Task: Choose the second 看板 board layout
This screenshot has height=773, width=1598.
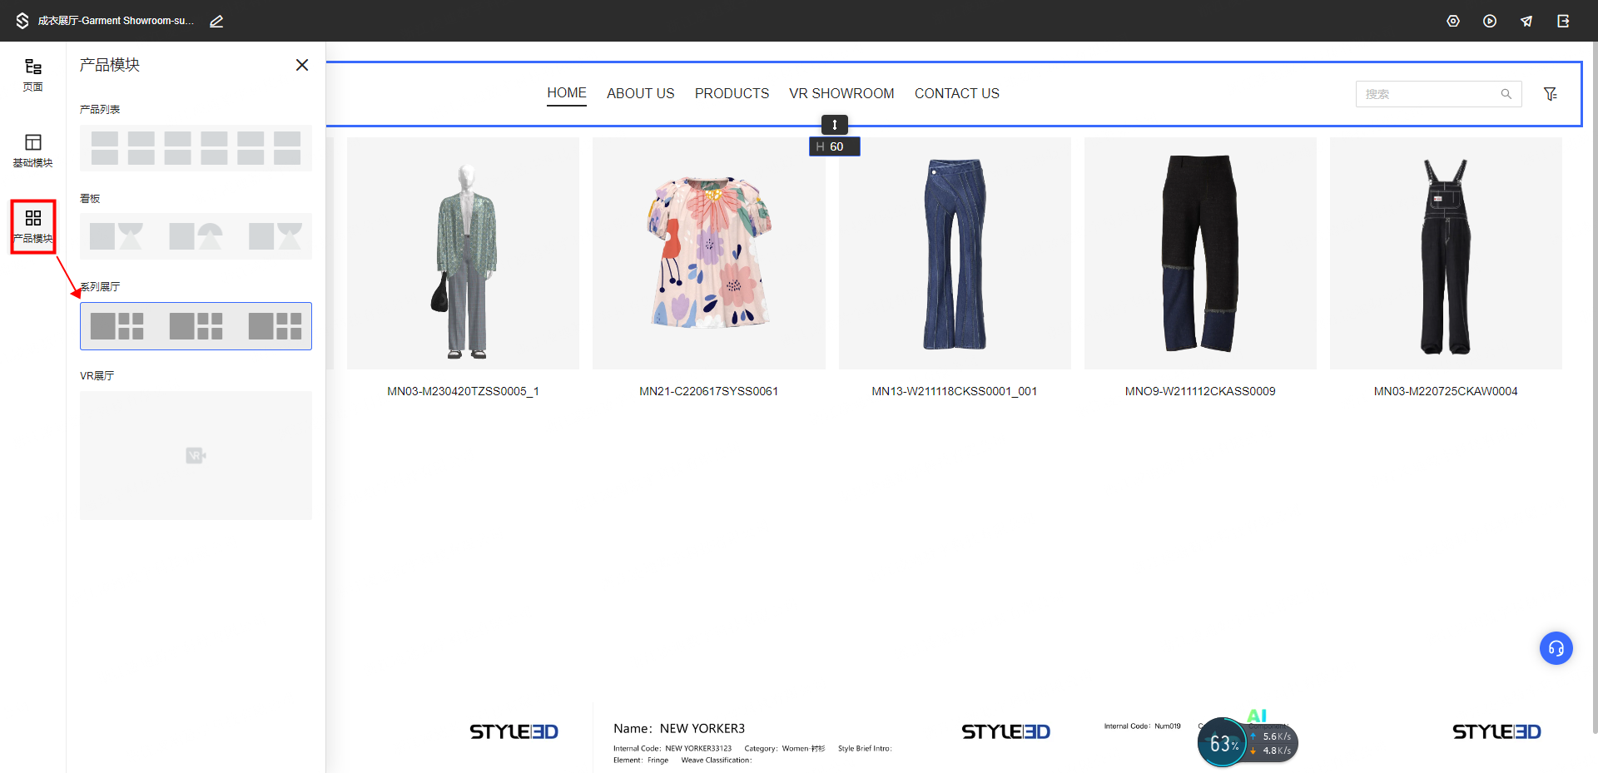Action: click(196, 236)
